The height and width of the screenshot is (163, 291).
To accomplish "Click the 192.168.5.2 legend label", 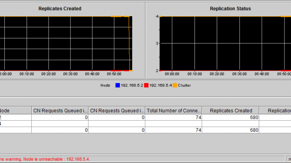I will point(132,86).
